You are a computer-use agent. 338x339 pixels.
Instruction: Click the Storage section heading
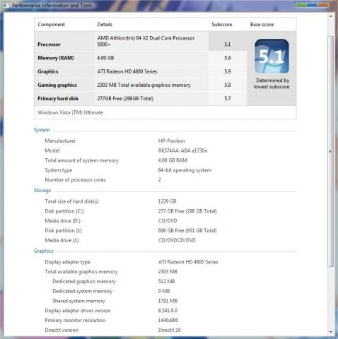(42, 190)
